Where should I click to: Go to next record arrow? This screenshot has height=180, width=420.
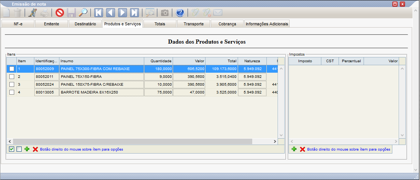123,13
